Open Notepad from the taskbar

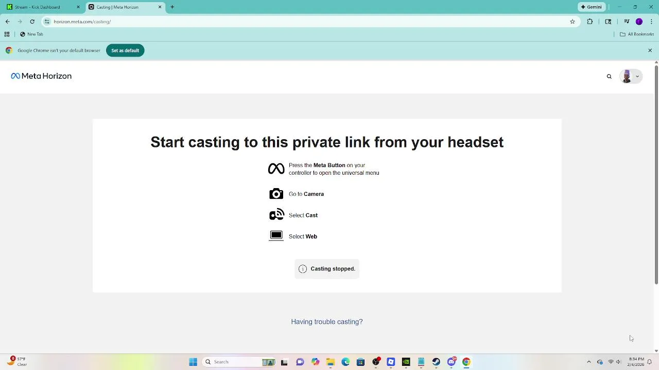(421, 362)
